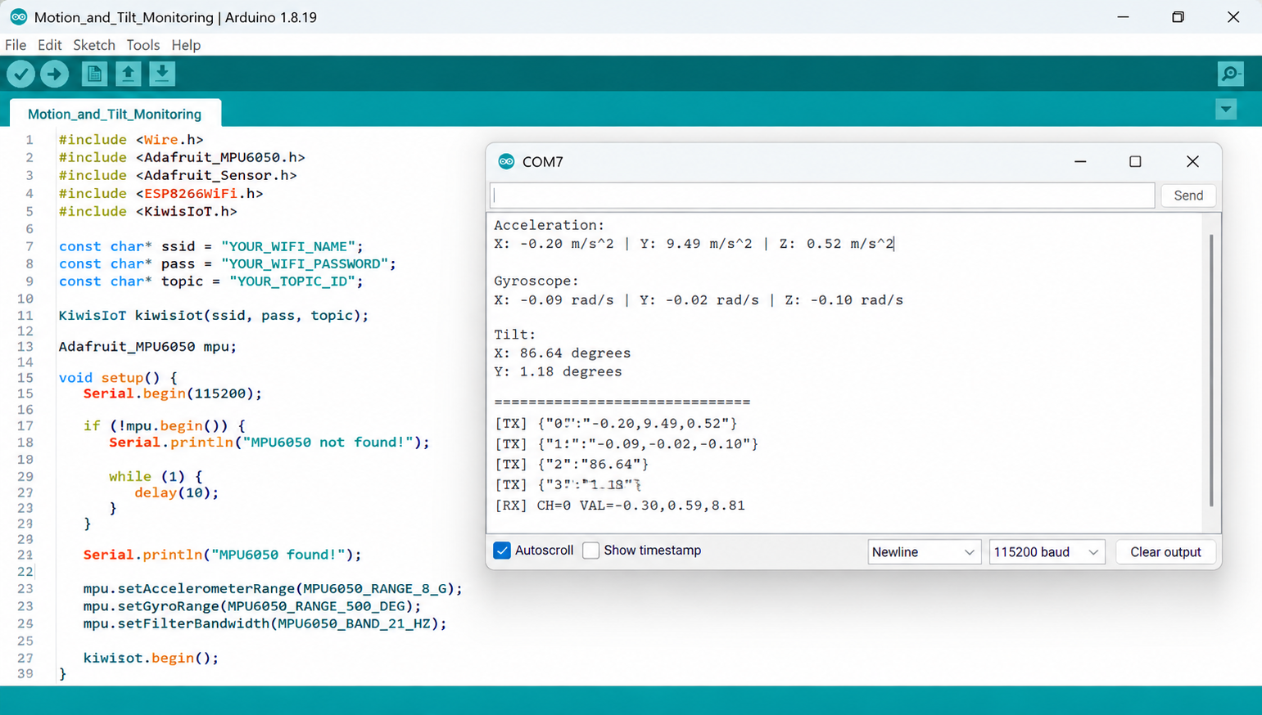Click the 'delay(10);' line
The image size is (1262, 715).
(x=177, y=492)
